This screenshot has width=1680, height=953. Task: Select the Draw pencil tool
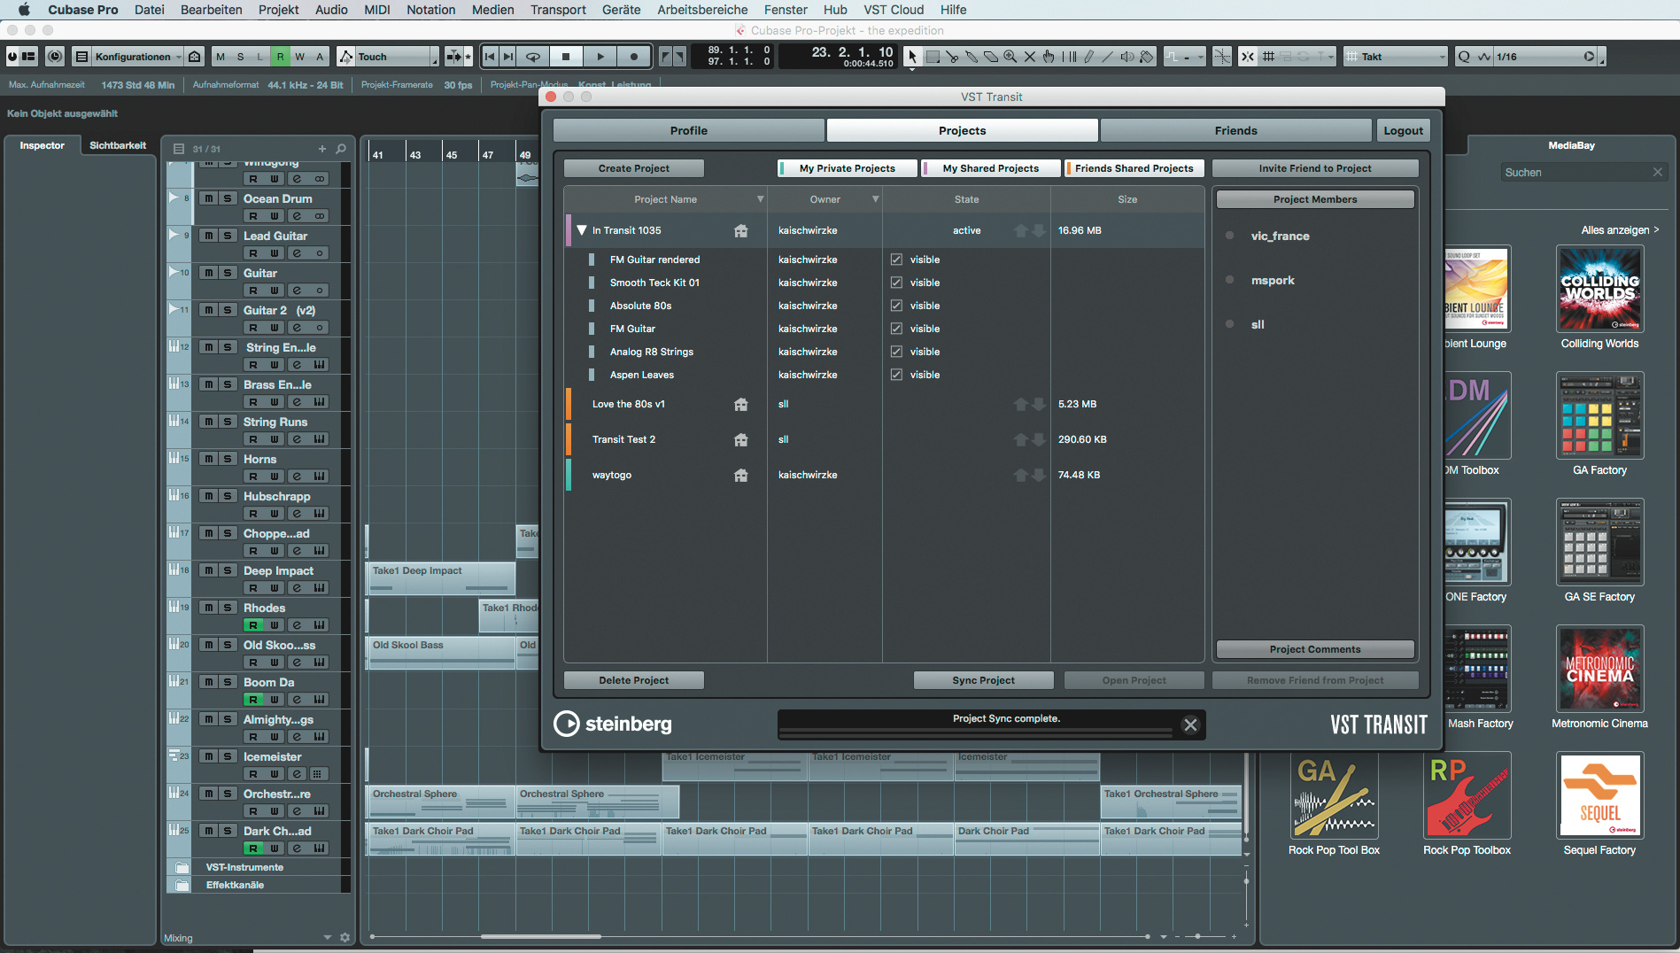(1088, 57)
